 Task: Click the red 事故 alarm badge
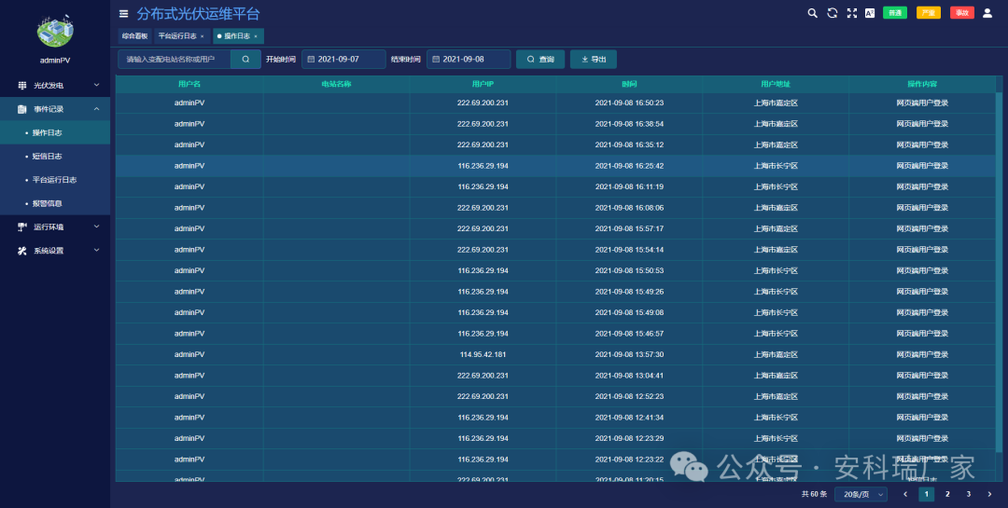(x=961, y=13)
